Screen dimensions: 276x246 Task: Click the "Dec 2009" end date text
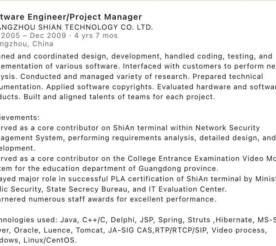click(x=48, y=35)
